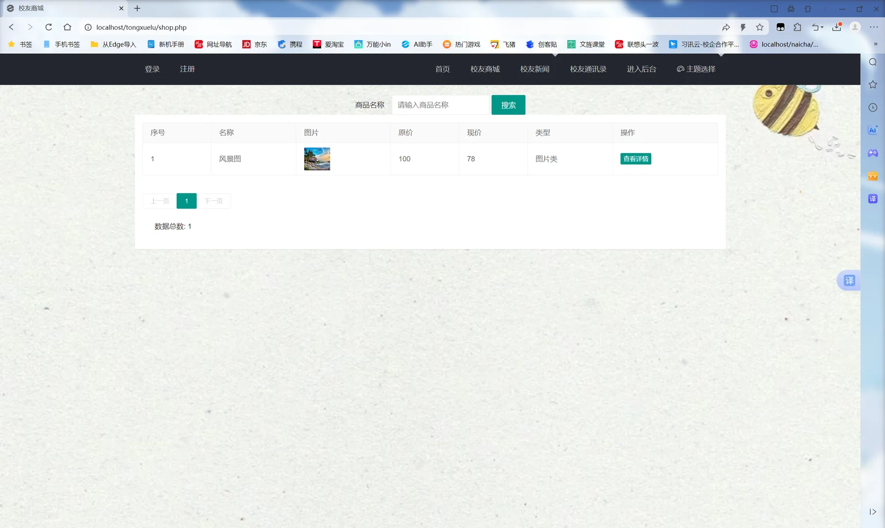Toggle the floating 译 translate button
Viewport: 885px width, 528px height.
(849, 280)
